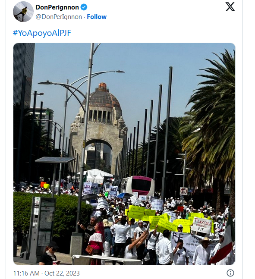Click the pink and white bus in photo
This screenshot has height=279, width=255.
138,186
